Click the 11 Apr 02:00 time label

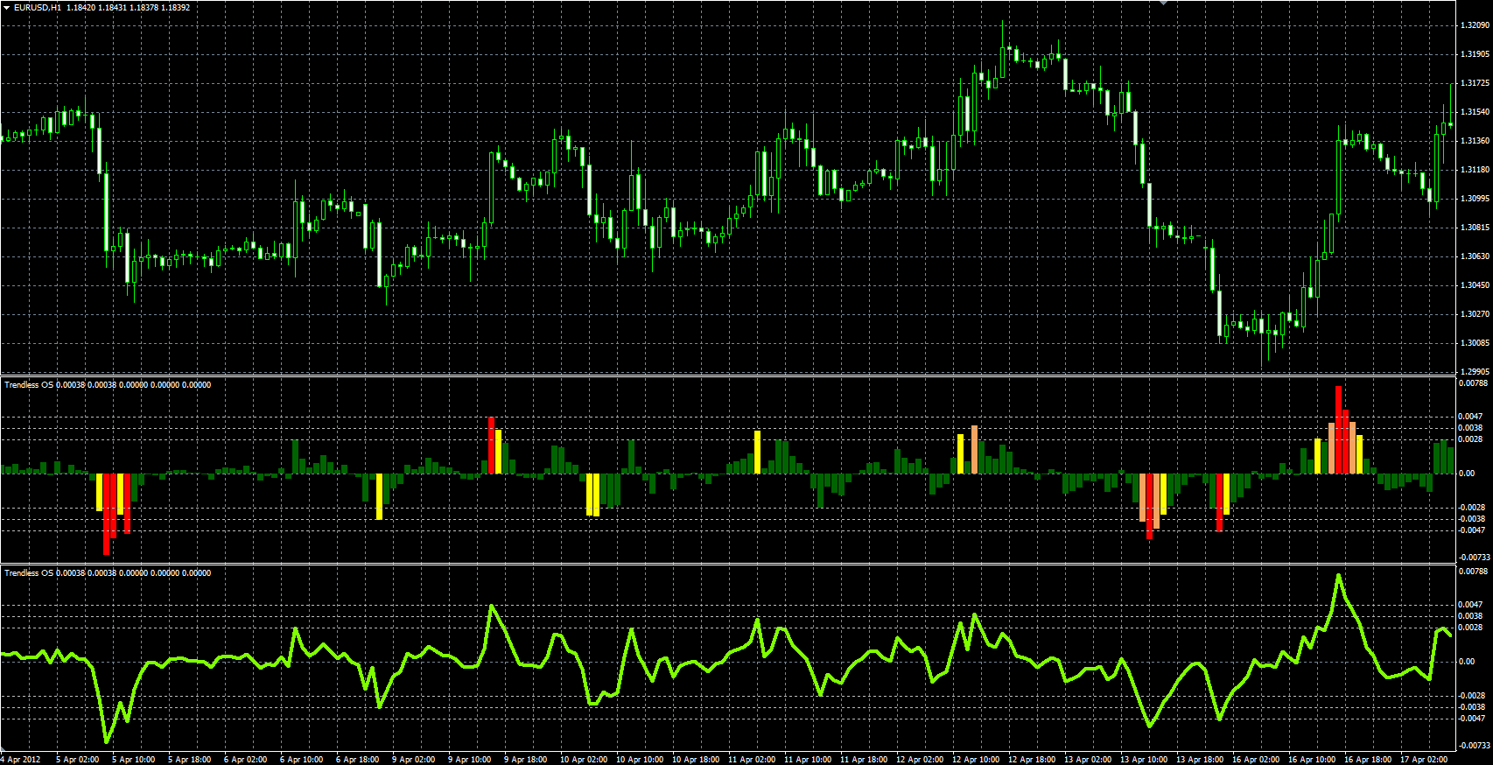pyautogui.click(x=752, y=760)
